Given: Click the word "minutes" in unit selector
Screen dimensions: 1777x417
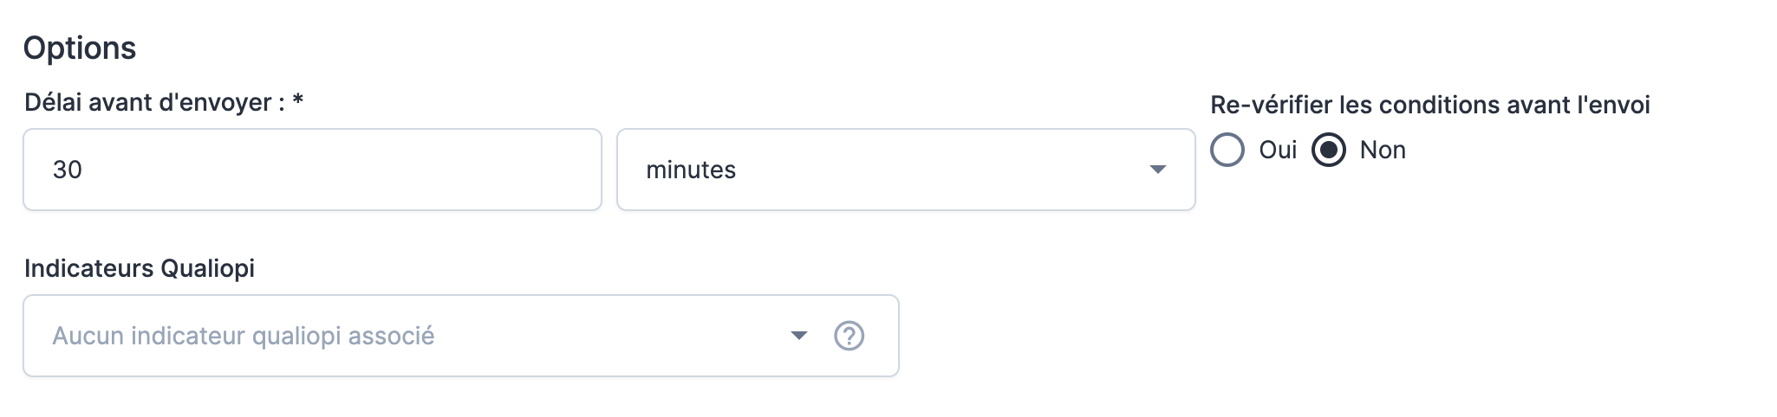Looking at the screenshot, I should [691, 170].
